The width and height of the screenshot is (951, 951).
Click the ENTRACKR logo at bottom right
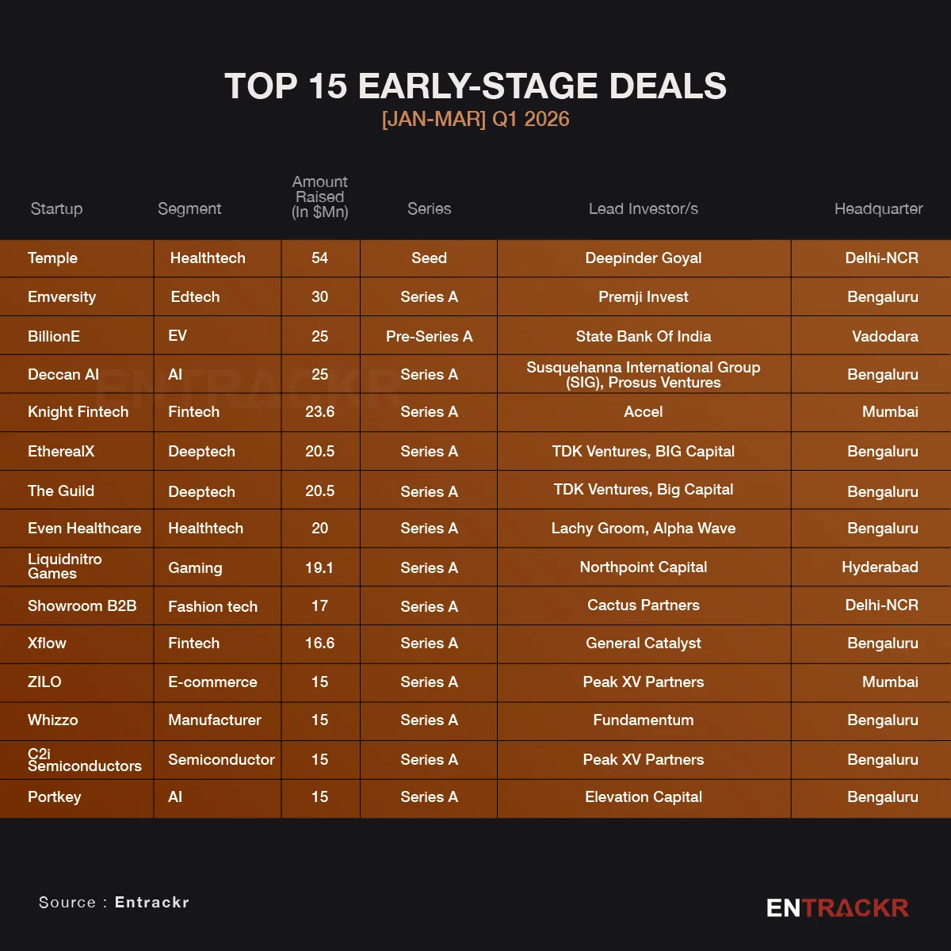coord(837,907)
